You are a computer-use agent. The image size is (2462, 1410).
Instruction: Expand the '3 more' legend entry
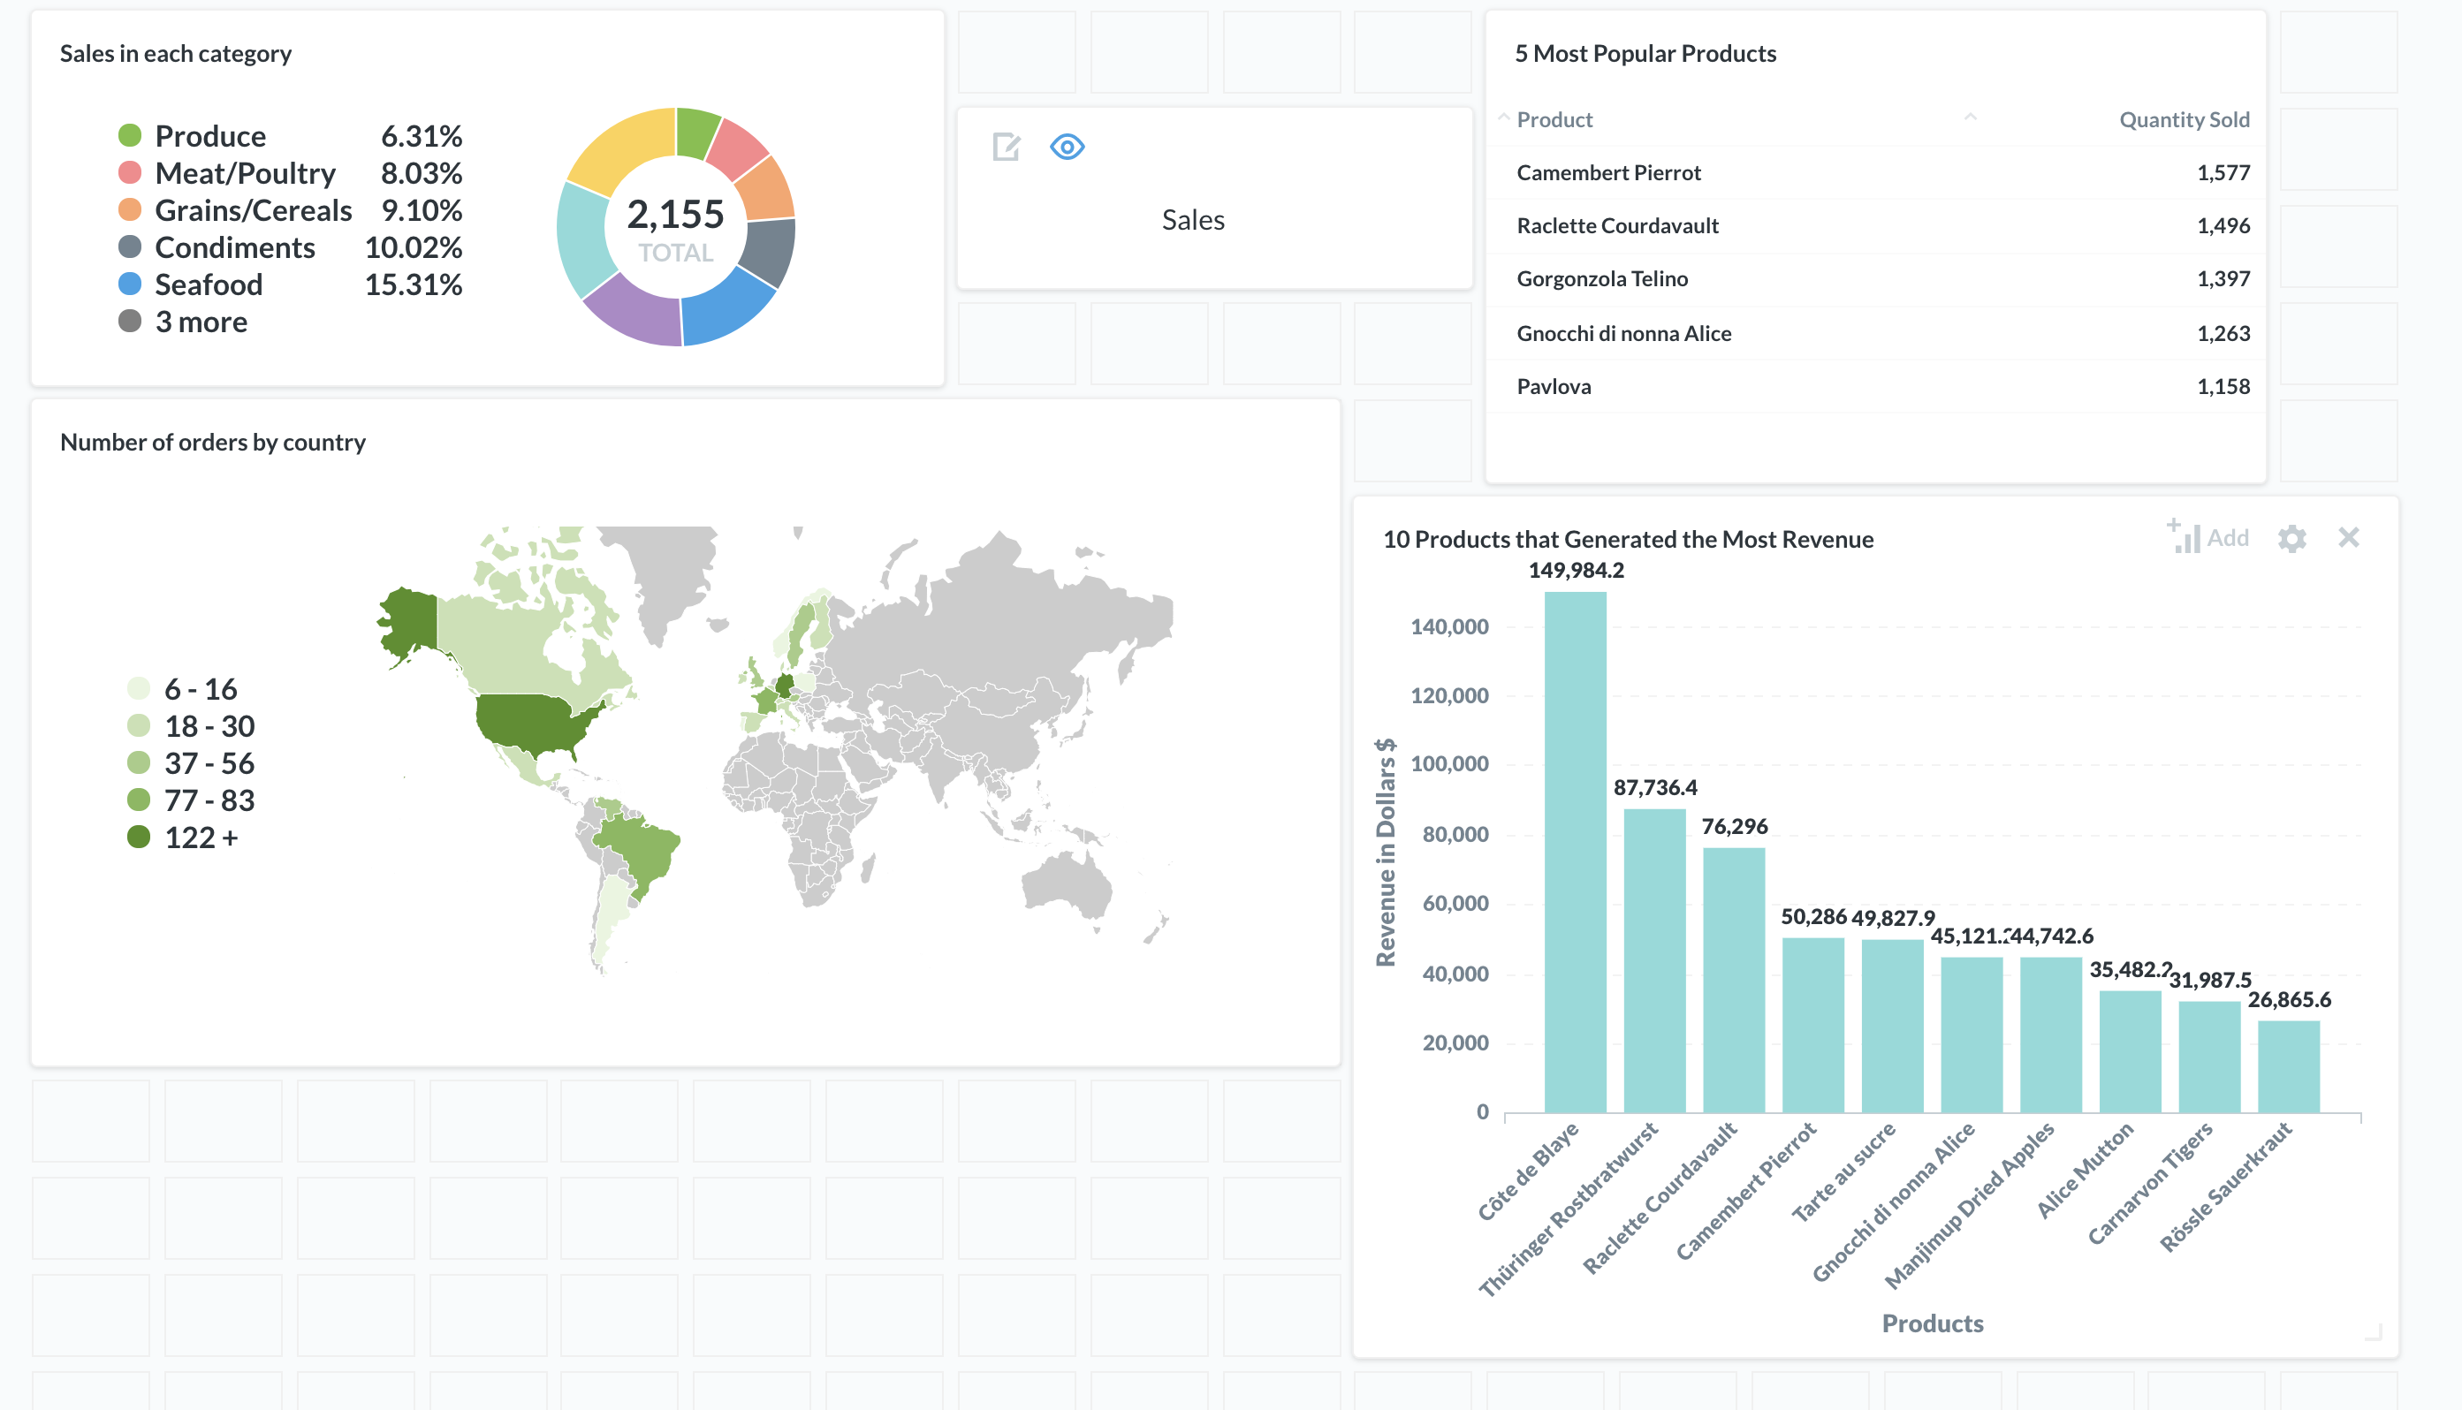(x=201, y=322)
